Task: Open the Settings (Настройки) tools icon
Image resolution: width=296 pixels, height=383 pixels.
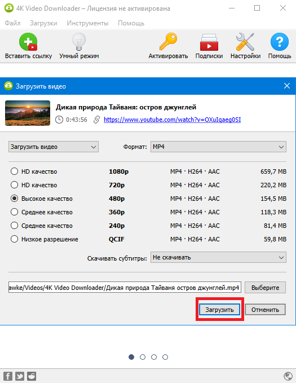Action: click(245, 42)
